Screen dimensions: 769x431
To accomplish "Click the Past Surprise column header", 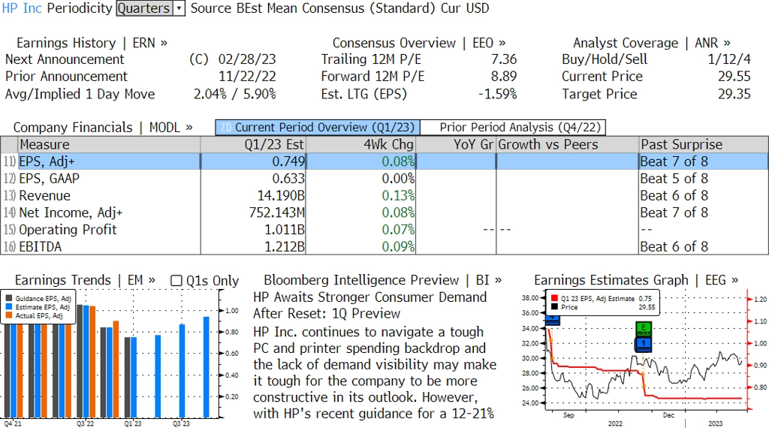I will click(704, 145).
